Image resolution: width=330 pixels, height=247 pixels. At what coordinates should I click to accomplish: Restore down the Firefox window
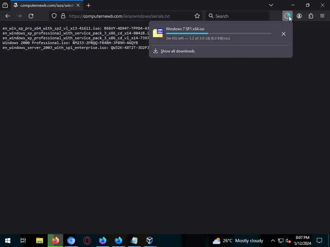click(308, 5)
